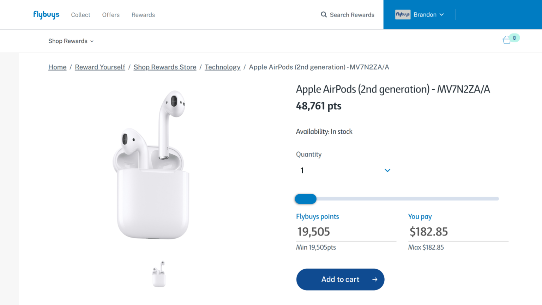Open the Offers menu item
Image resolution: width=542 pixels, height=305 pixels.
pyautogui.click(x=111, y=15)
